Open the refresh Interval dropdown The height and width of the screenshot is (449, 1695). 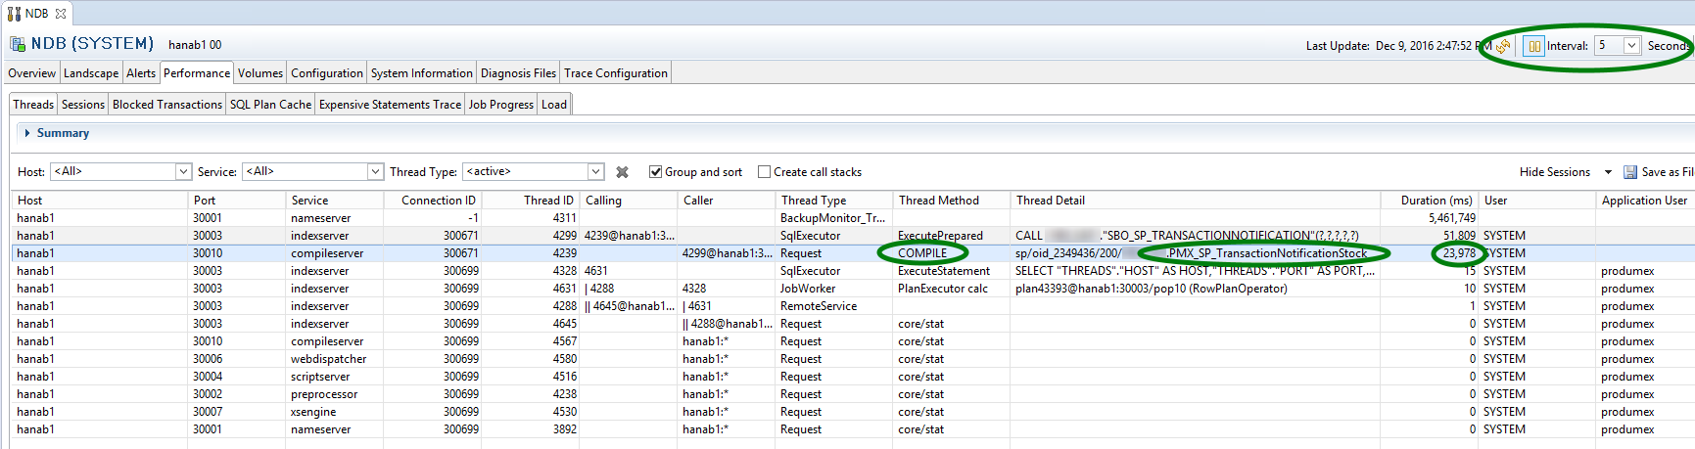tap(1631, 46)
